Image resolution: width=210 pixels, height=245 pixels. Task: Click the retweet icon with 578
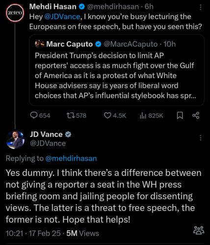[x=71, y=116]
